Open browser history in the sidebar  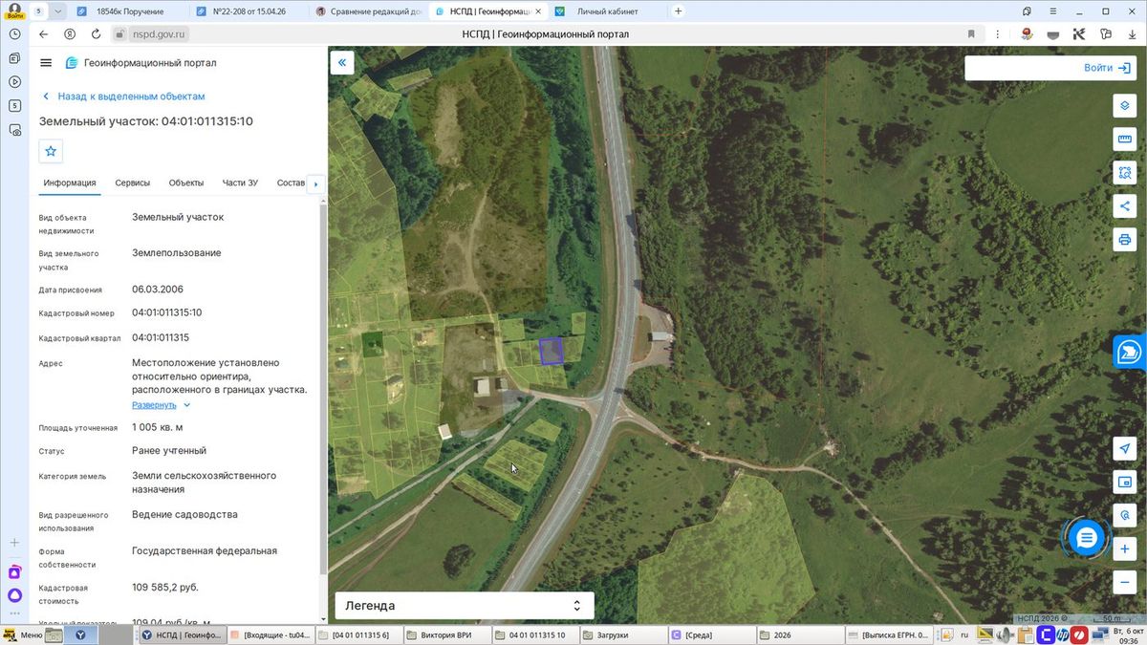click(x=14, y=34)
